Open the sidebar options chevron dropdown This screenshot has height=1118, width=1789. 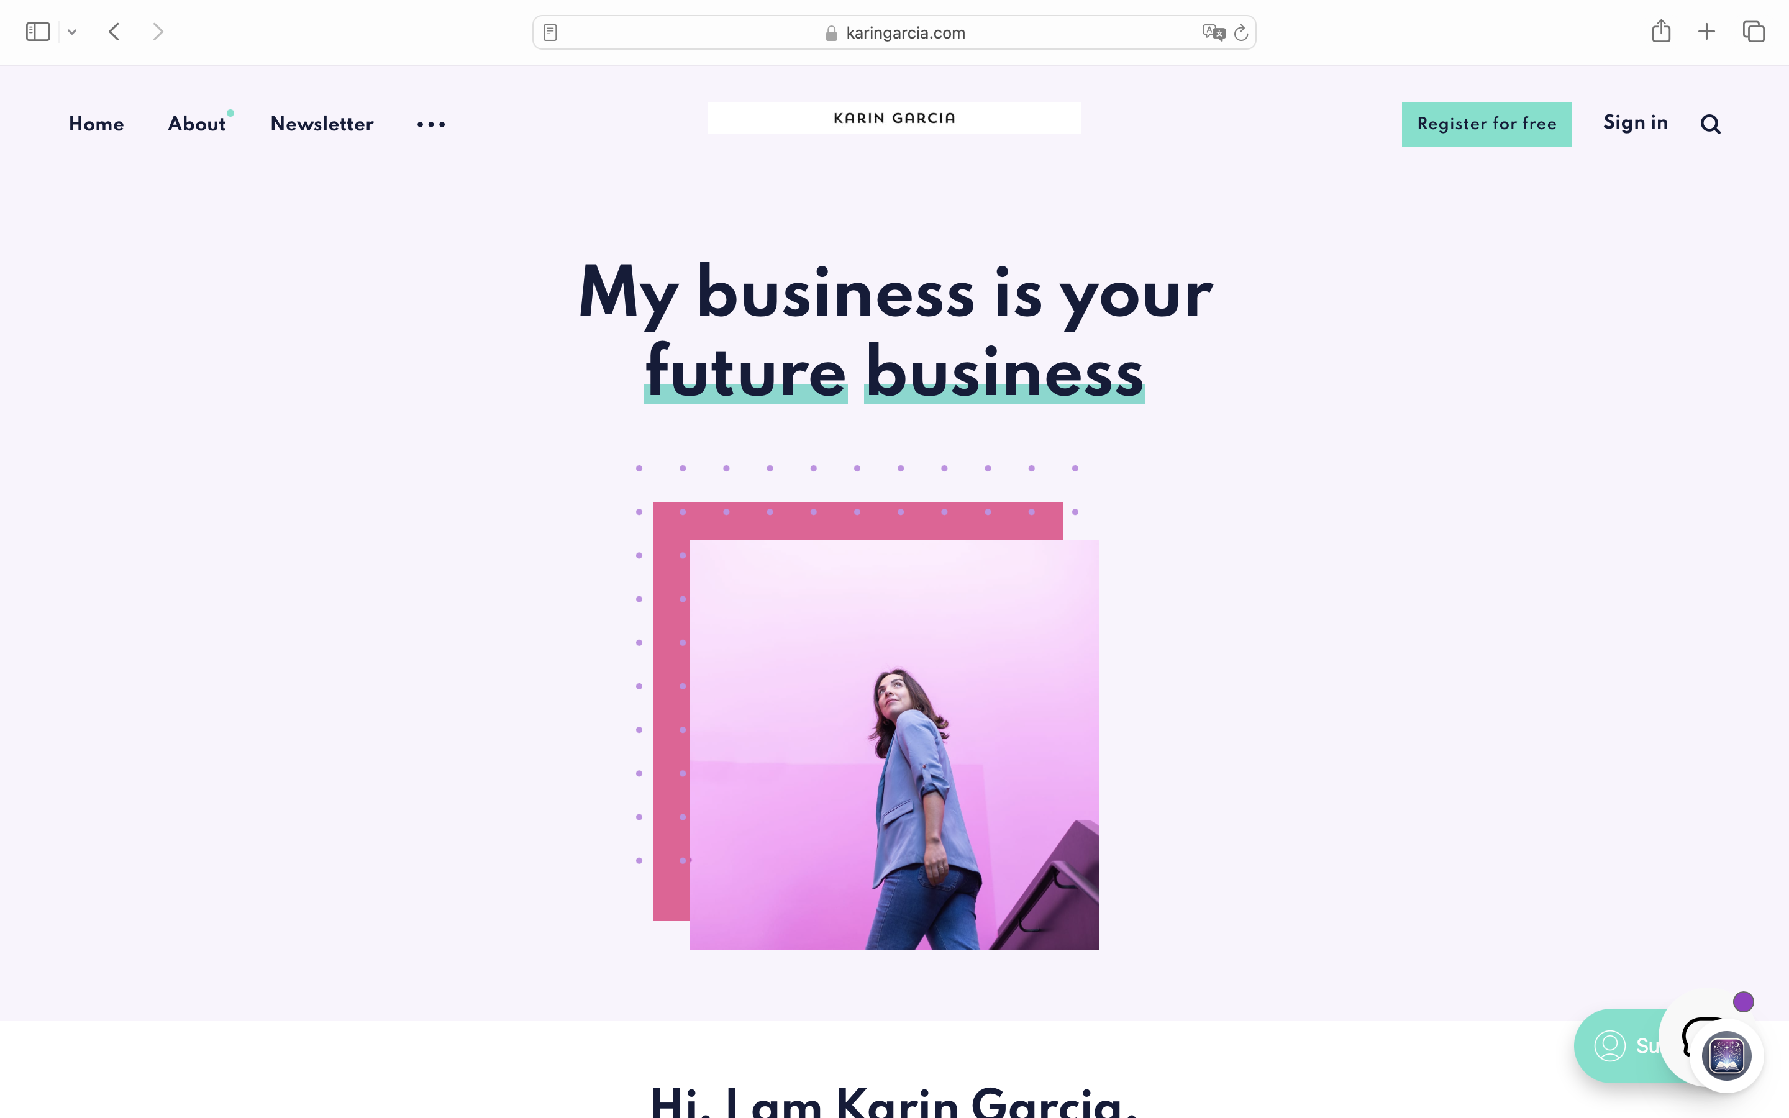click(x=71, y=32)
